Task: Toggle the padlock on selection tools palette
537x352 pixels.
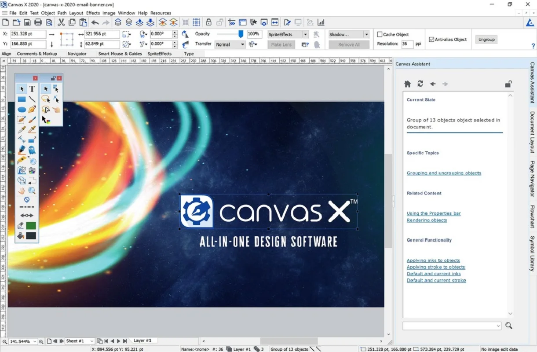Action: click(x=53, y=78)
